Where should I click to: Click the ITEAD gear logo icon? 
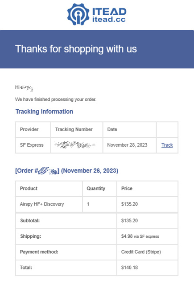(78, 14)
